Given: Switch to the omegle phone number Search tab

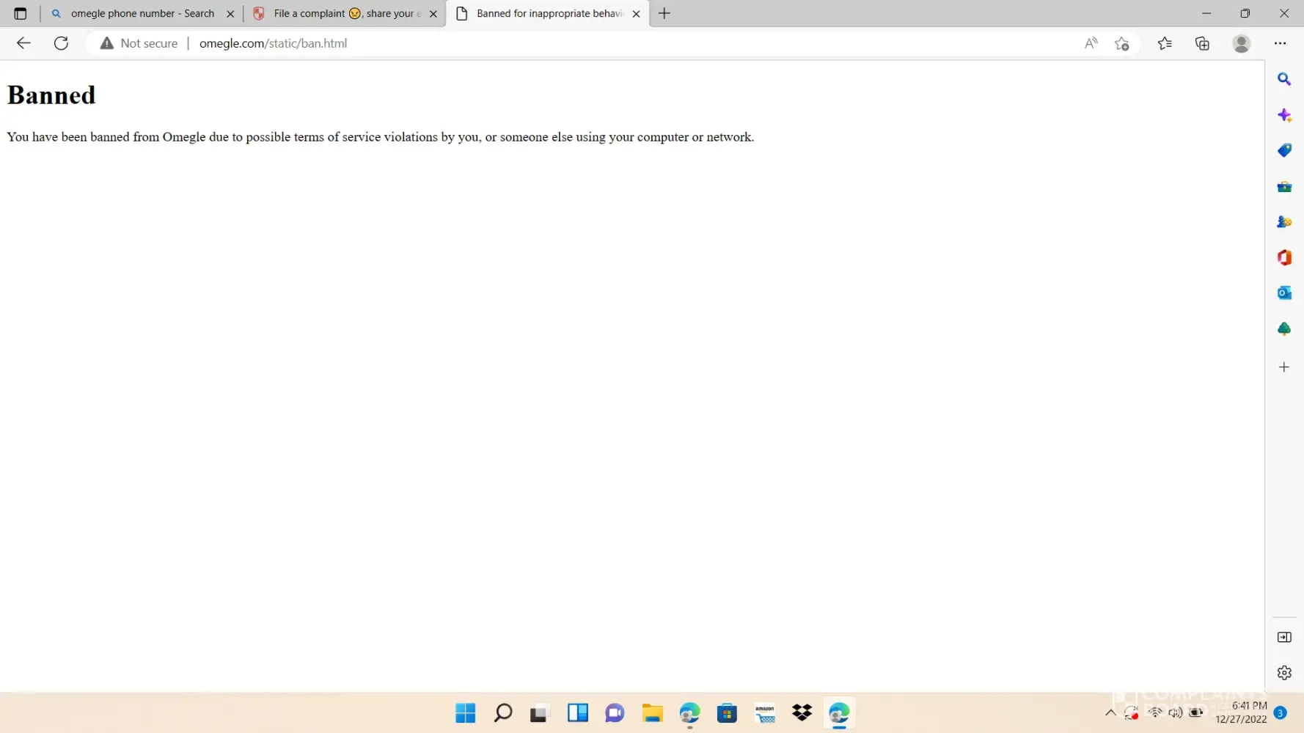Looking at the screenshot, I should tap(142, 13).
